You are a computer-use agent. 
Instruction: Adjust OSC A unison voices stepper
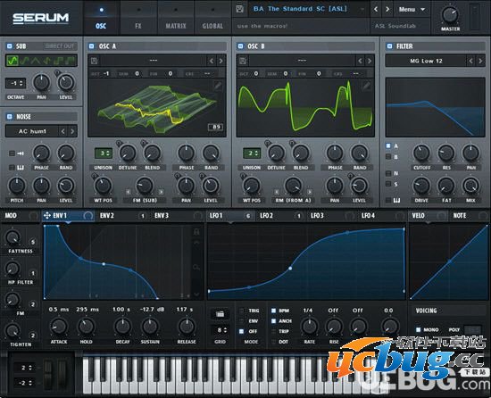tap(104, 153)
